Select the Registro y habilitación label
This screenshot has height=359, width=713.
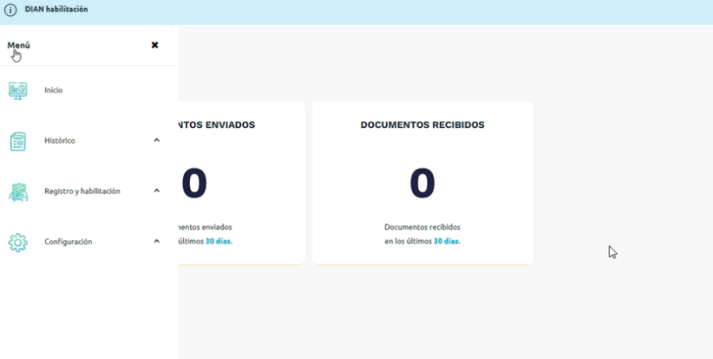click(82, 191)
